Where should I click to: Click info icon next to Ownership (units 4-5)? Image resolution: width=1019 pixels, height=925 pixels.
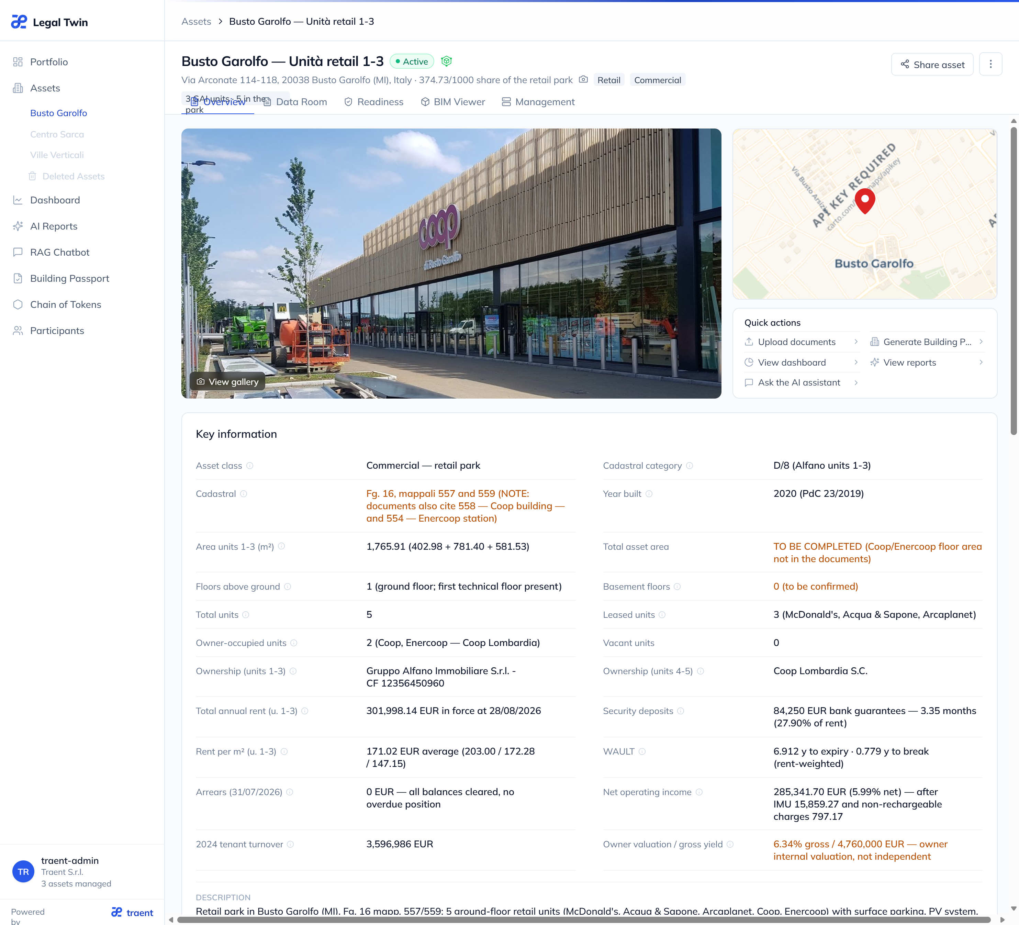[701, 671]
